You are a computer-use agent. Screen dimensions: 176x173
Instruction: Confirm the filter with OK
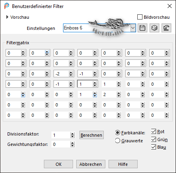coord(58,164)
